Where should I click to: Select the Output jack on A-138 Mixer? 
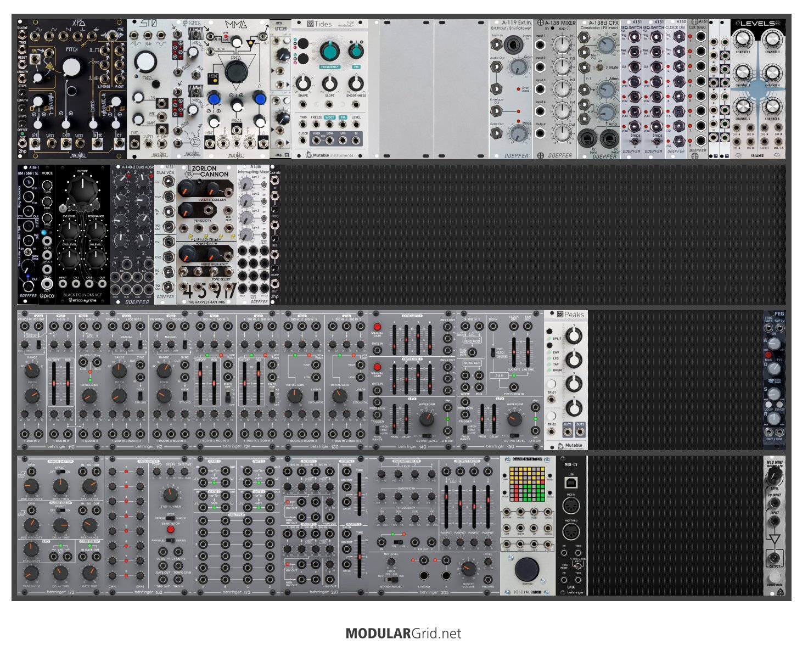540,133
